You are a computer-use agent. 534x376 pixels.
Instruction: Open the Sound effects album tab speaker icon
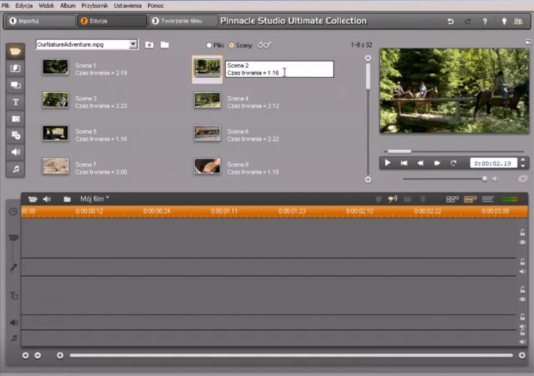(15, 152)
